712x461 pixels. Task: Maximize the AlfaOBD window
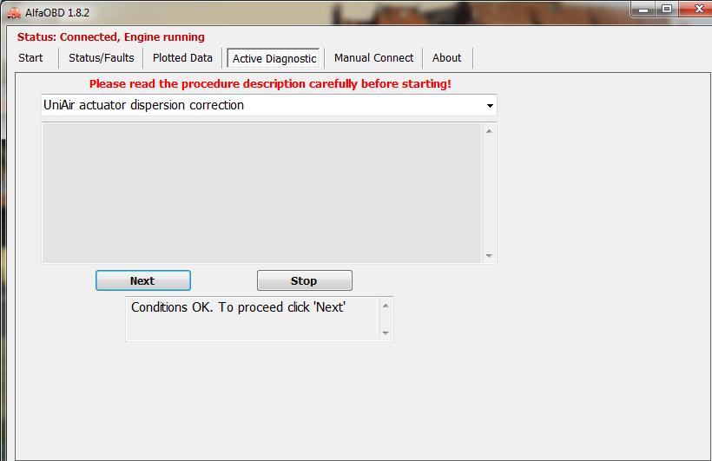(x=667, y=9)
